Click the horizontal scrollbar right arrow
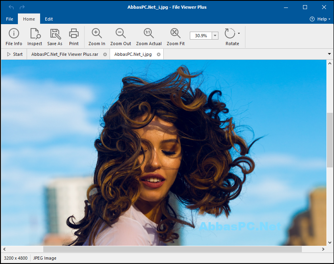The width and height of the screenshot is (334, 264). (x=323, y=249)
